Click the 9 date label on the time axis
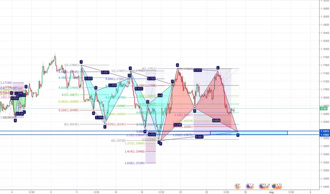The height and width of the screenshot is (194, 330). (51, 192)
